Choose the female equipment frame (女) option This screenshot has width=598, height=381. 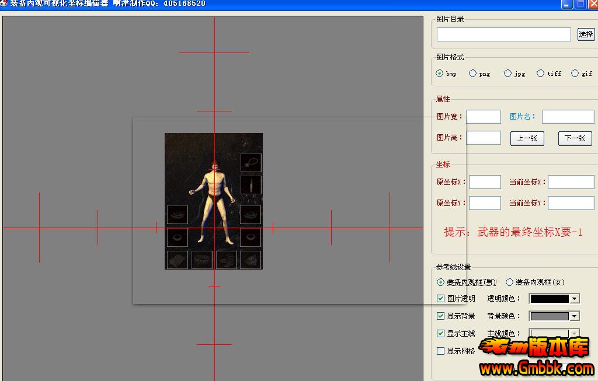509,282
